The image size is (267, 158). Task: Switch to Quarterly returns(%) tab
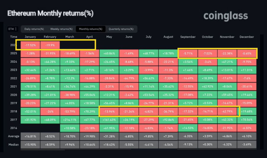point(121,29)
